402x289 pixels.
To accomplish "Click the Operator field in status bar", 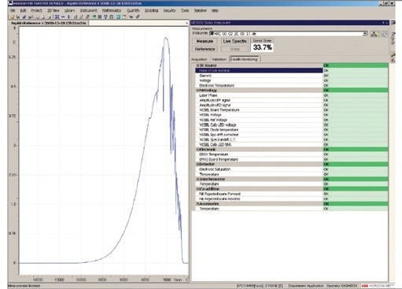I will (342, 286).
